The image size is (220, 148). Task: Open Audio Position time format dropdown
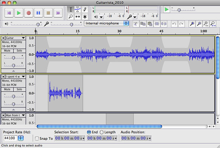150,138
